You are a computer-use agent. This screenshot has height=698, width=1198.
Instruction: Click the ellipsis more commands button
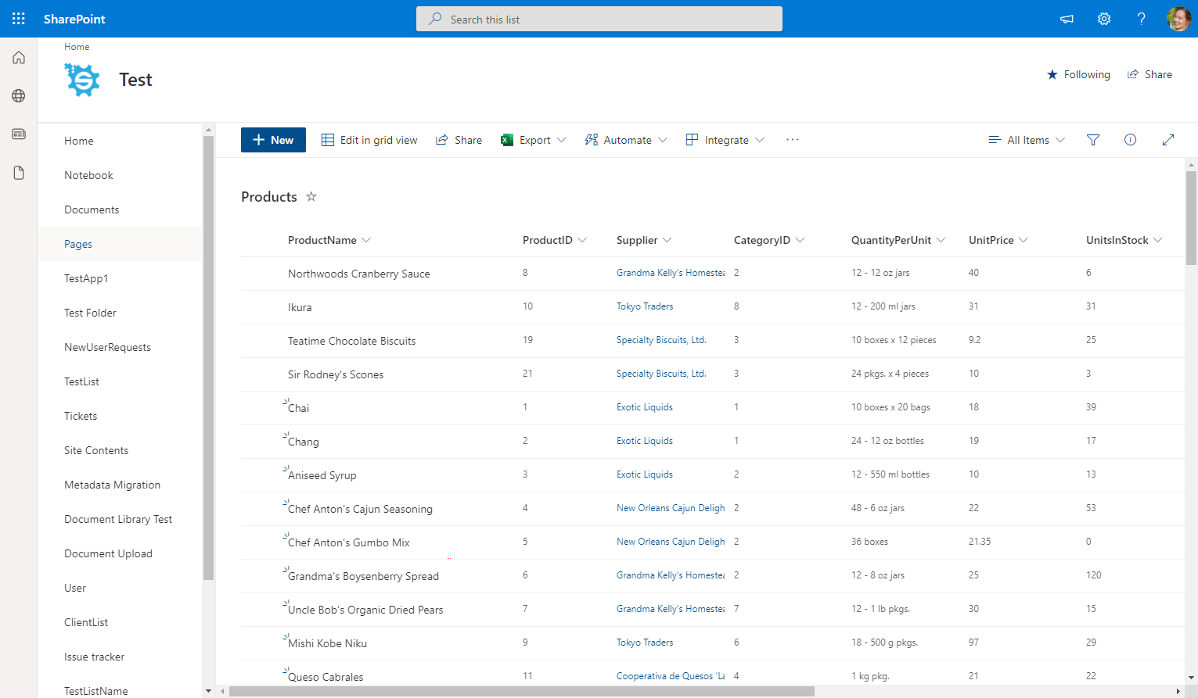point(793,140)
